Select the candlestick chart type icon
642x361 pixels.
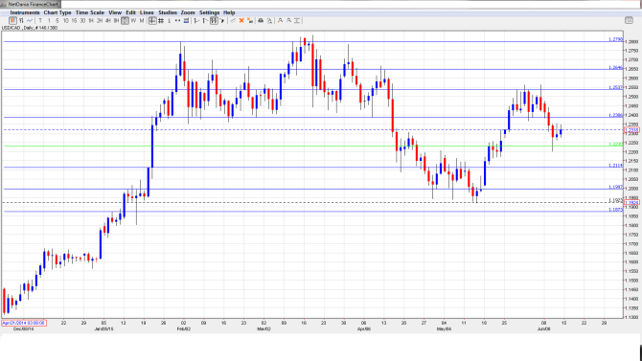13,20
